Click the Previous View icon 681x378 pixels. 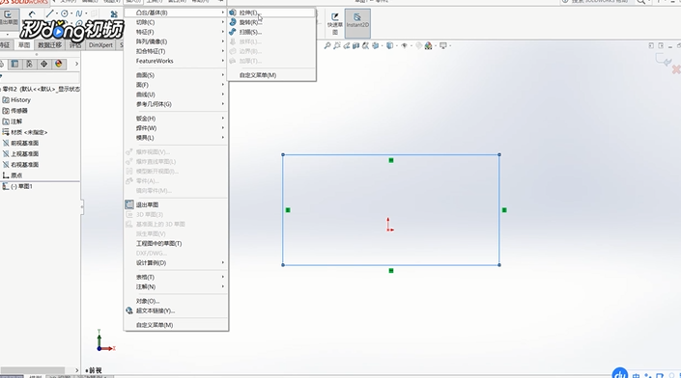347,45
